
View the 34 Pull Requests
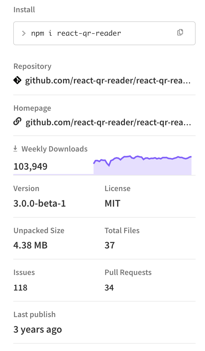pos(110,287)
